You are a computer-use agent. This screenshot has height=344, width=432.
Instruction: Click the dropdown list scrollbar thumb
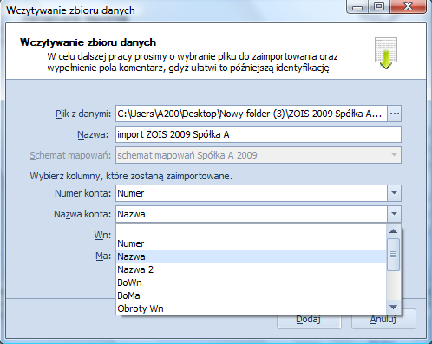click(393, 255)
